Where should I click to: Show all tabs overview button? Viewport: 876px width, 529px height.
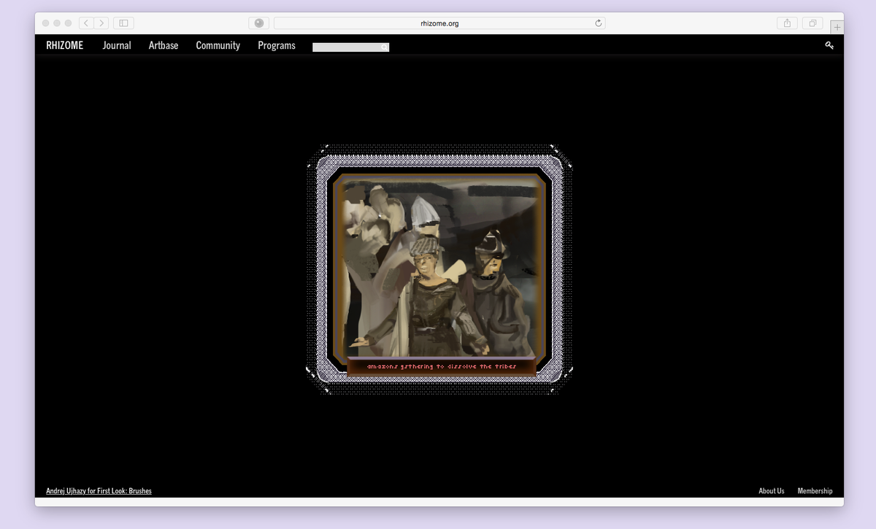[812, 23]
